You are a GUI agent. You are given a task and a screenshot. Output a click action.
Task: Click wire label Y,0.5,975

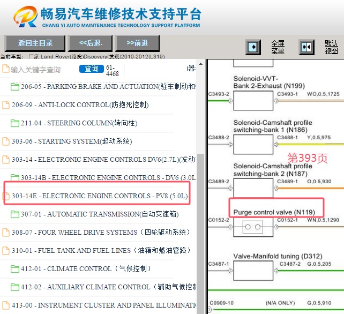point(319,138)
